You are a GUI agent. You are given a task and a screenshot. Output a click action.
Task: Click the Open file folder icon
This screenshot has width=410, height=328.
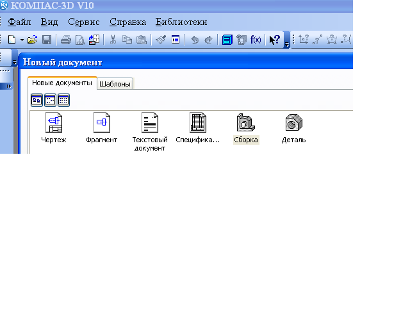[32, 40]
